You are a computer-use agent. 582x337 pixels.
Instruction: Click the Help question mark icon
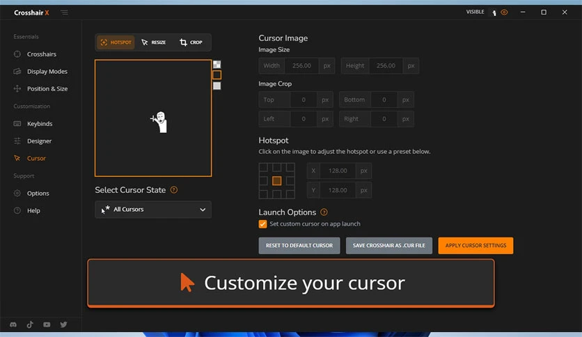click(x=17, y=210)
